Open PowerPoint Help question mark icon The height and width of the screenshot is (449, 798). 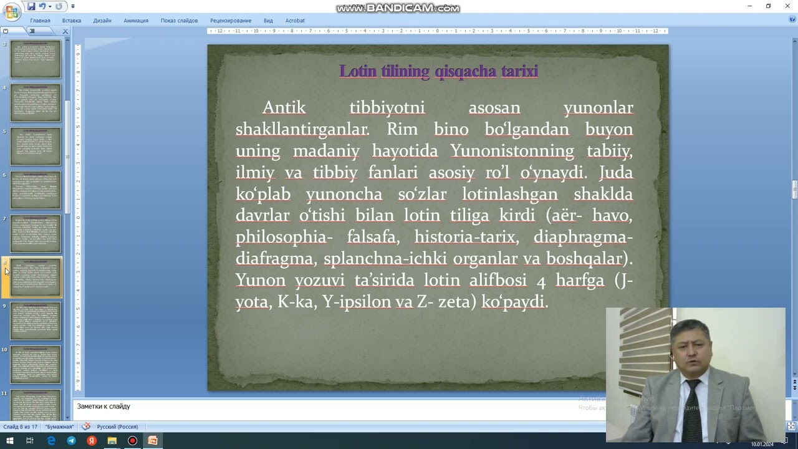(x=792, y=20)
